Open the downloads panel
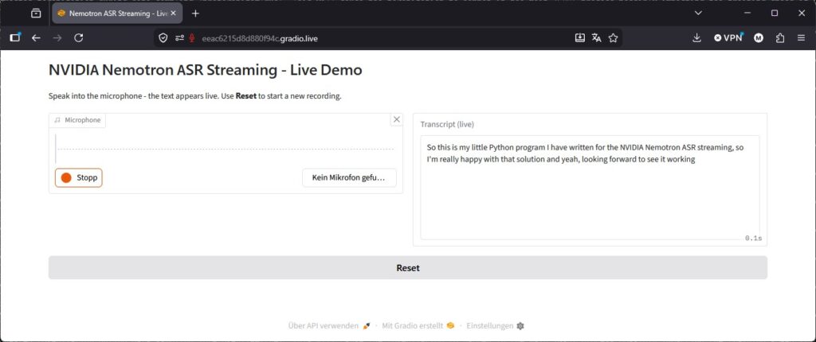This screenshot has height=342, width=816. click(696, 38)
